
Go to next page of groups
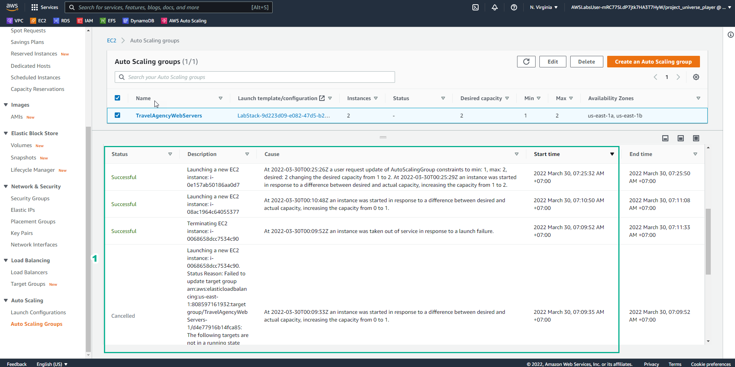pyautogui.click(x=678, y=77)
